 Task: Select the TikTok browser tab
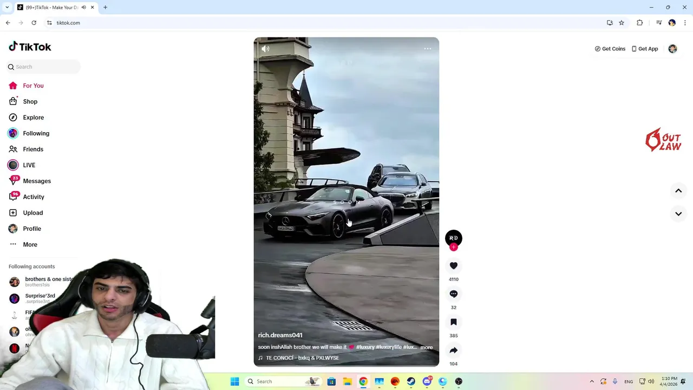pyautogui.click(x=55, y=8)
